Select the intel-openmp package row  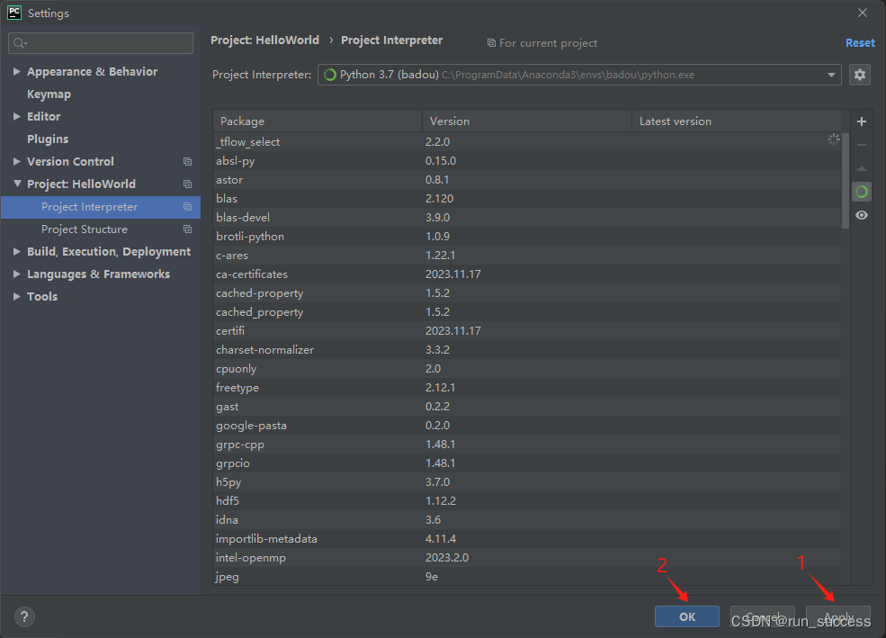(x=526, y=558)
